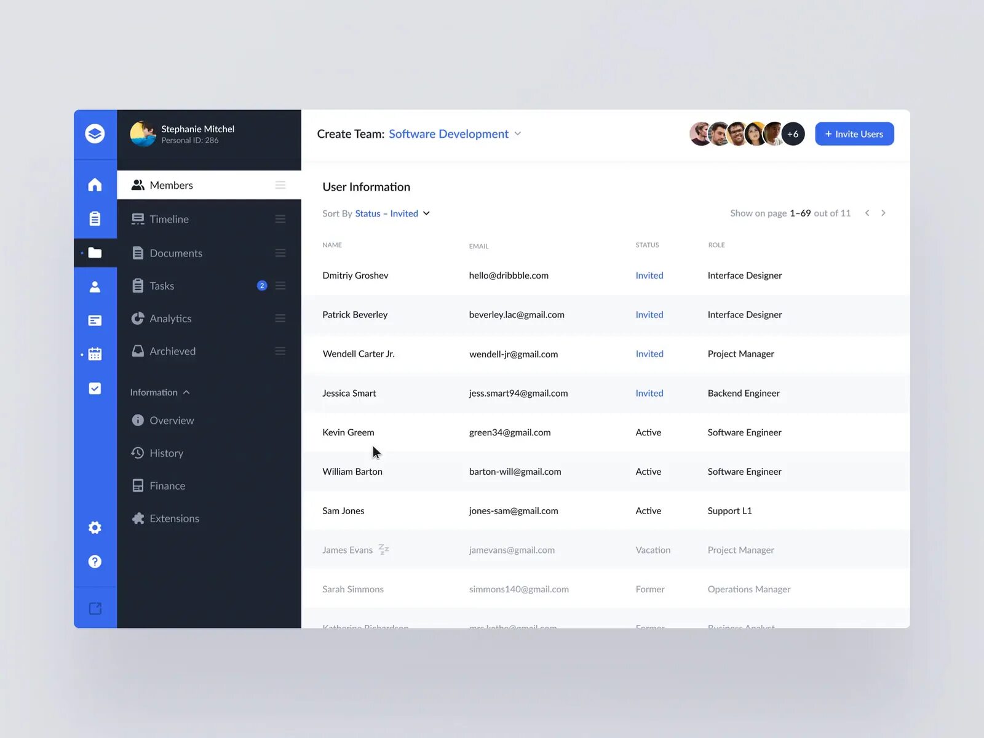Open Finance under Information
The width and height of the screenshot is (984, 738).
159,486
